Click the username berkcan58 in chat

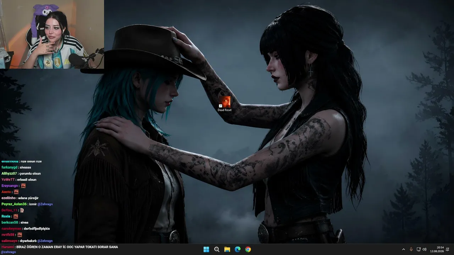click(x=10, y=222)
